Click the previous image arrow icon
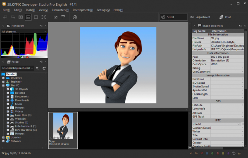 click(5, 17)
